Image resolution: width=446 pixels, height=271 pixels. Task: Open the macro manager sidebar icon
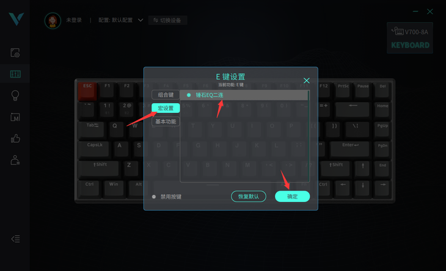15,117
